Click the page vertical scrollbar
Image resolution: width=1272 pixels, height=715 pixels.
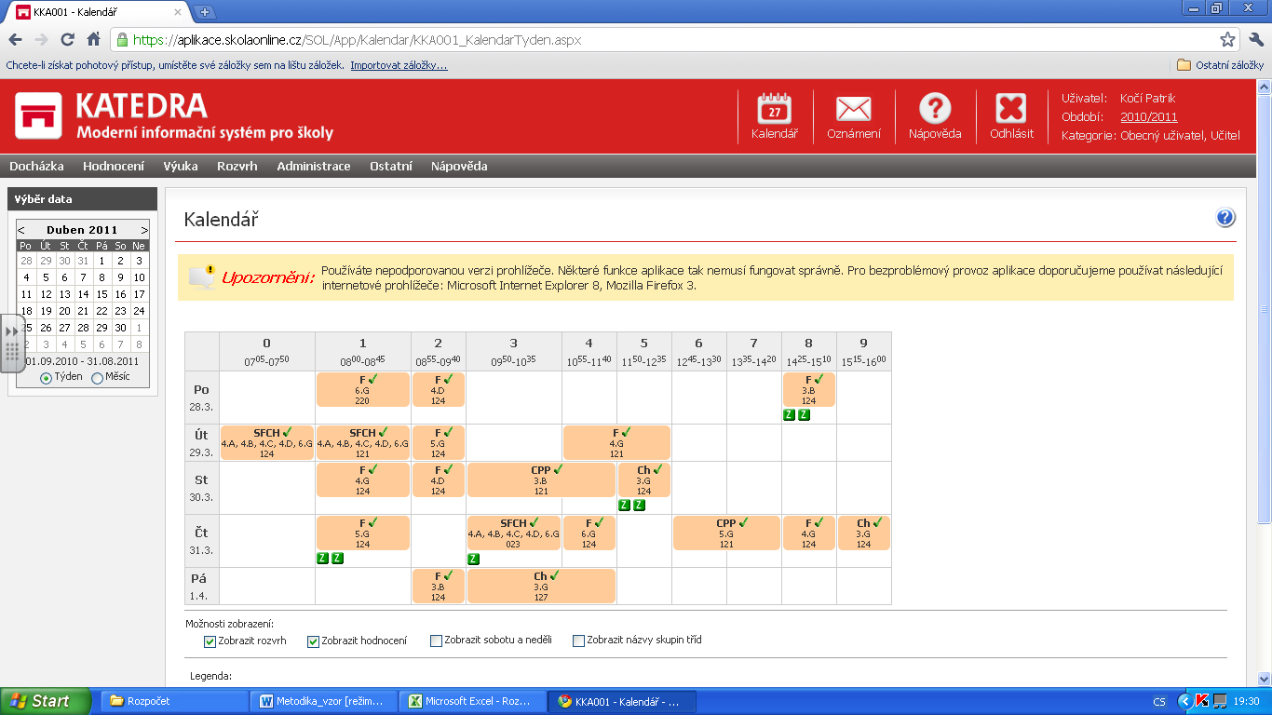click(x=1264, y=382)
